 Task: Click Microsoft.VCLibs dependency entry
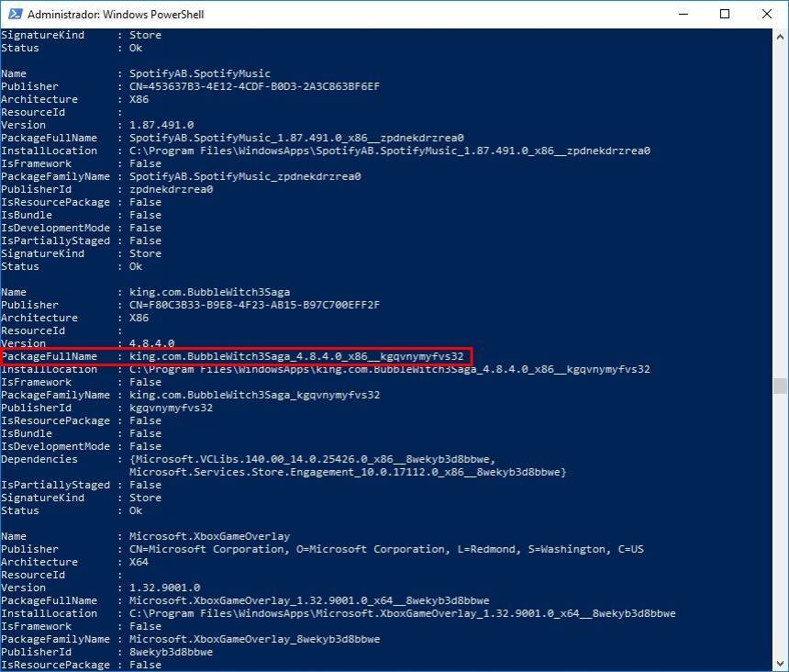point(313,460)
